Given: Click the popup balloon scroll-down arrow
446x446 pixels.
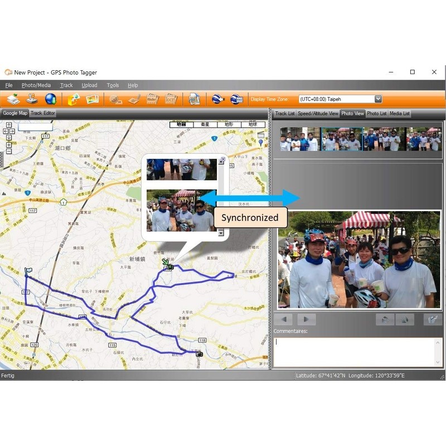Looking at the screenshot, I should [x=221, y=232].
